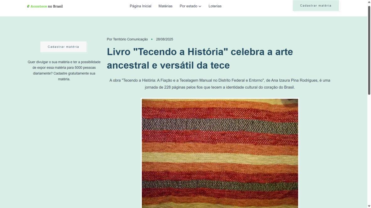
Task: Click the publication date 28/08/2025
Action: click(x=164, y=39)
